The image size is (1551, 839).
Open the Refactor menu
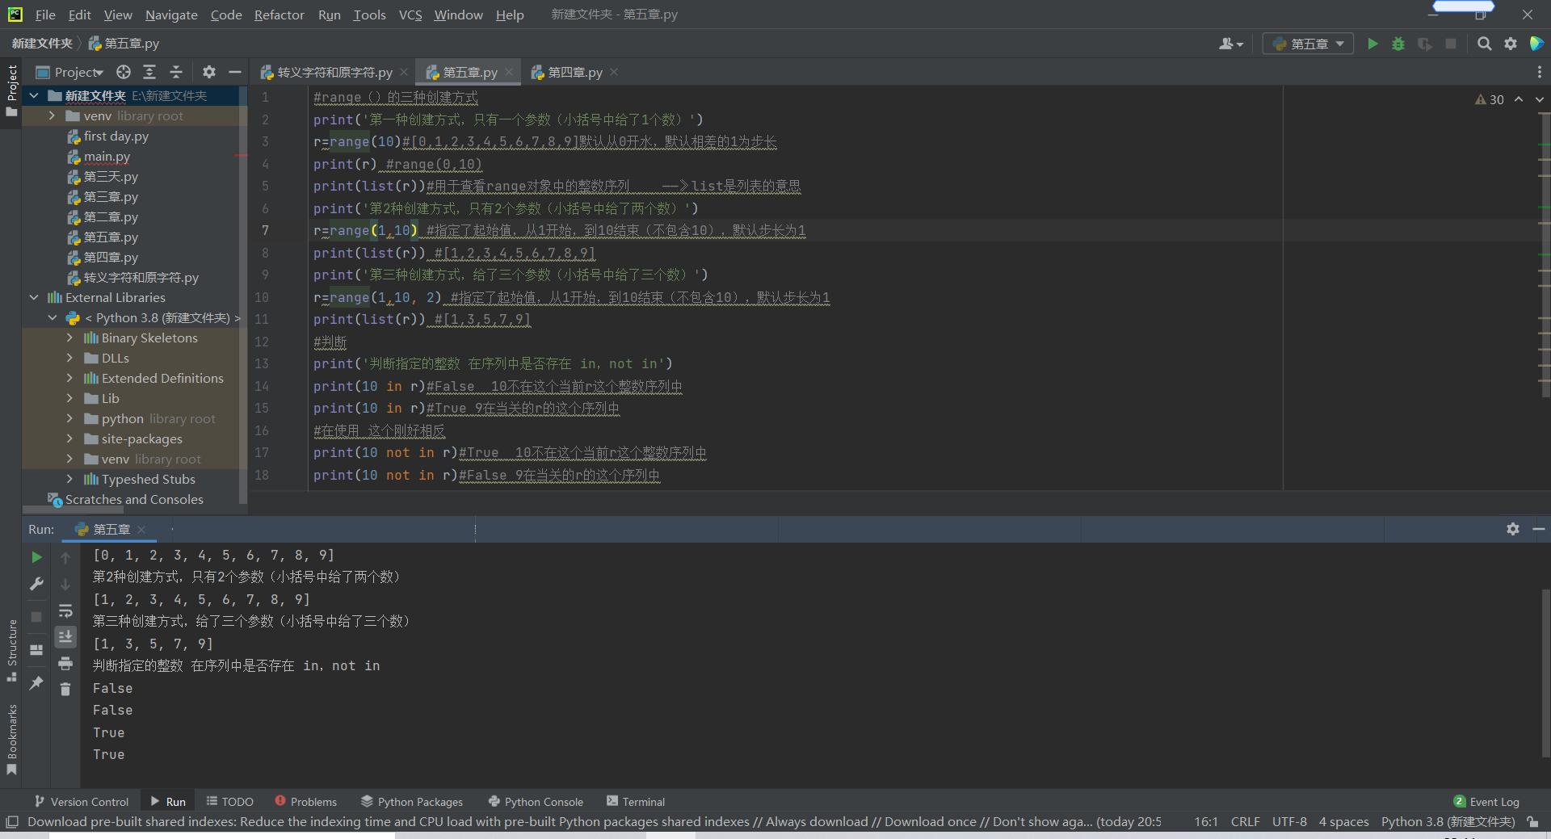[x=279, y=15]
